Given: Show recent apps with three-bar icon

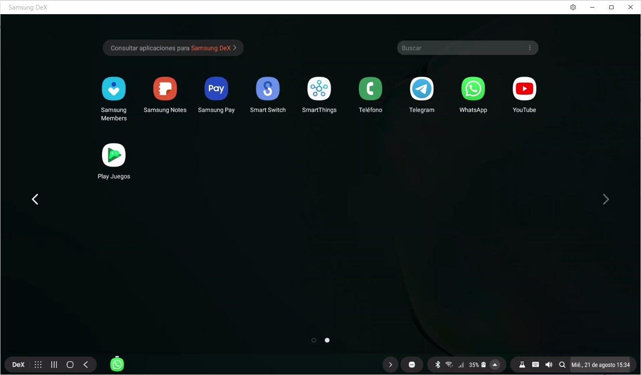Looking at the screenshot, I should click(x=54, y=365).
